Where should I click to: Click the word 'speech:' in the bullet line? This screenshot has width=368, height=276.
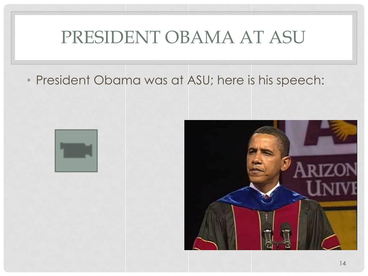[300, 80]
